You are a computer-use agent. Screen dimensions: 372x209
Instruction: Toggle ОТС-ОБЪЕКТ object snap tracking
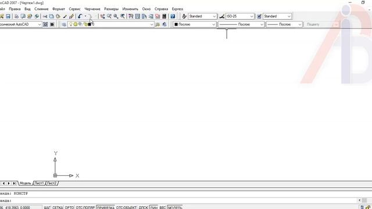(126, 207)
